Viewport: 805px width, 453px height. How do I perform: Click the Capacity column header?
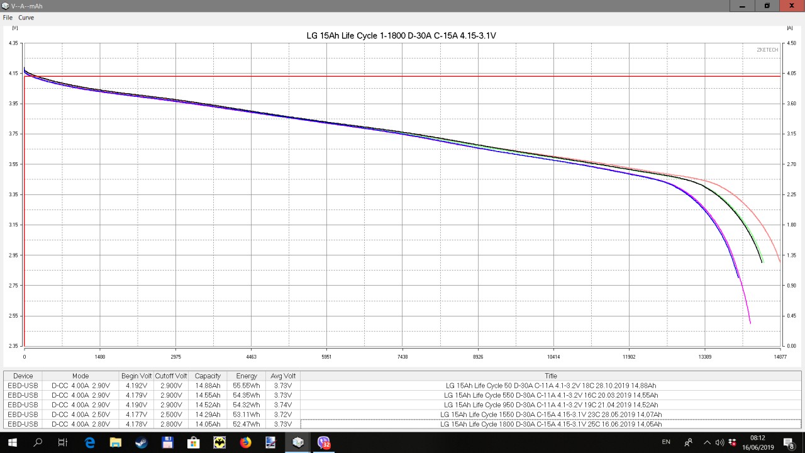click(208, 376)
